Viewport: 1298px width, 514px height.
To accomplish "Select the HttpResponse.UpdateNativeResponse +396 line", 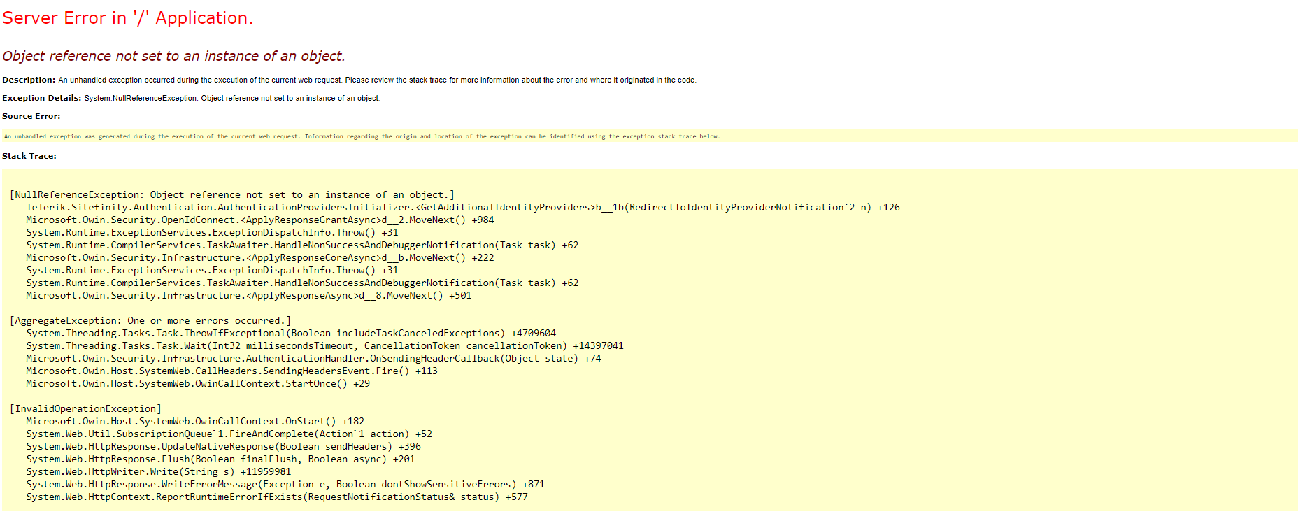I will (224, 447).
